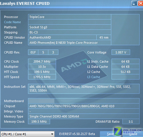Select the BL-C3 stepping value
143x137 pixels.
(69, 32)
